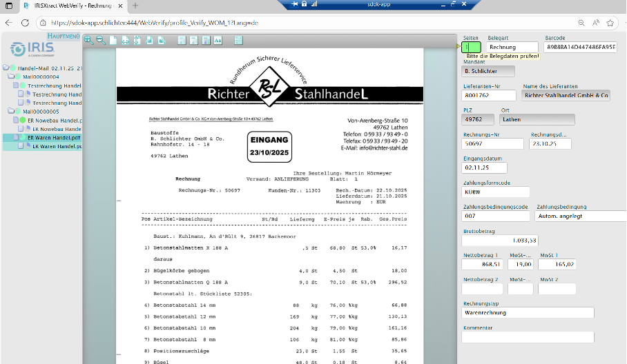627x364 pixels.
Task: Click the Kommentar field
Action: point(528,337)
